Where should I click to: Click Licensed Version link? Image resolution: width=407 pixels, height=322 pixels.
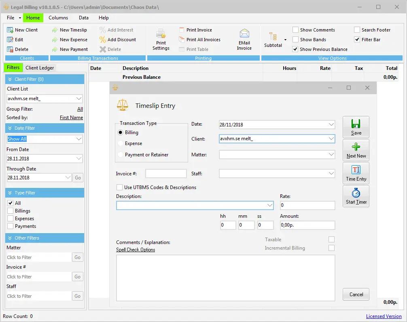click(384, 316)
